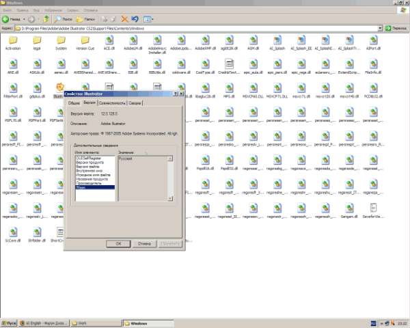Open the views mode dropdown button
Screen dimensions: 410x328
(148, 19)
